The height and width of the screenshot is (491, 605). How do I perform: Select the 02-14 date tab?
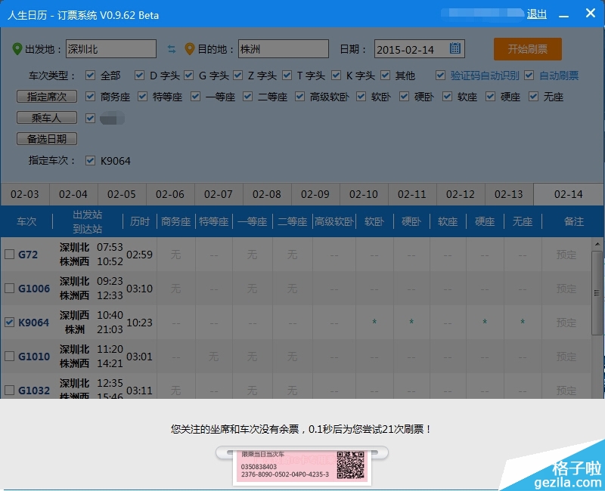point(568,194)
